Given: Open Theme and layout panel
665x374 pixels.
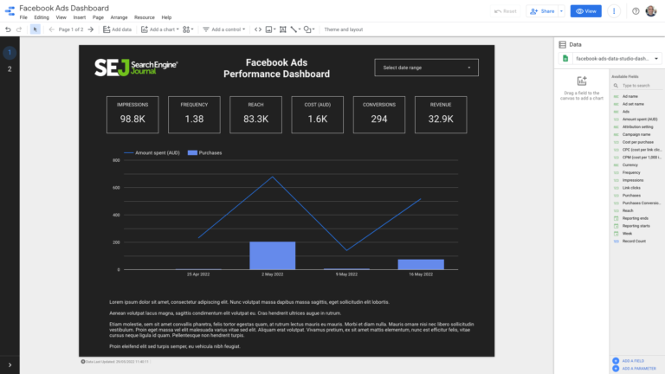Looking at the screenshot, I should click(344, 29).
